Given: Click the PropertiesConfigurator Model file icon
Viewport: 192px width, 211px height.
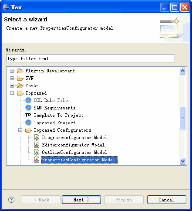Looking at the screenshot, I should (x=37, y=160).
